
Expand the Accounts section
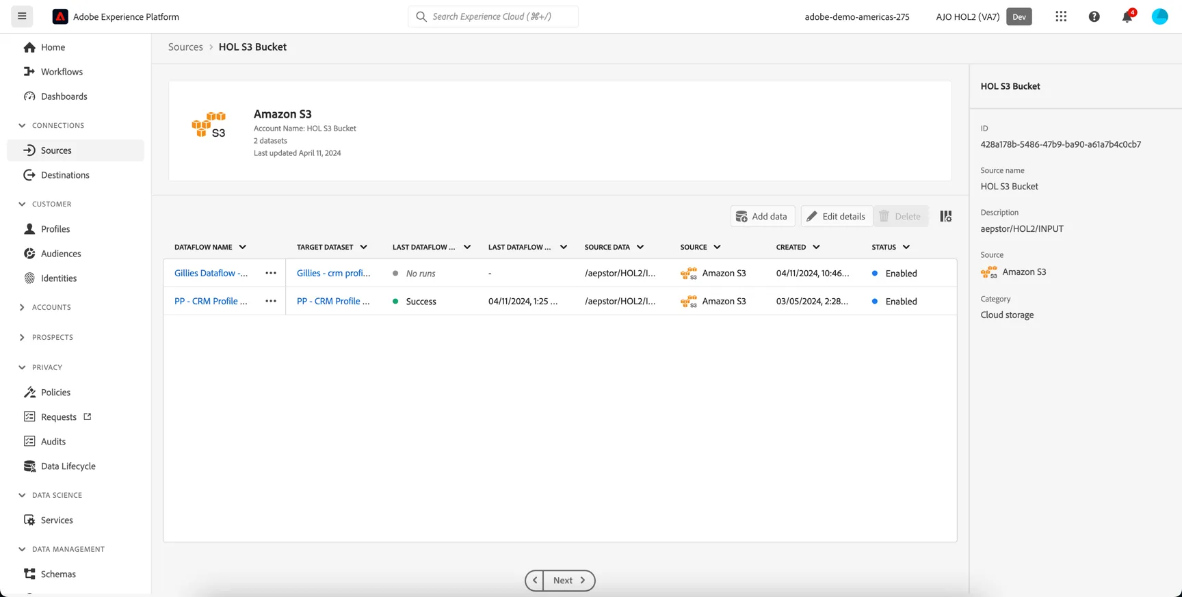click(22, 308)
